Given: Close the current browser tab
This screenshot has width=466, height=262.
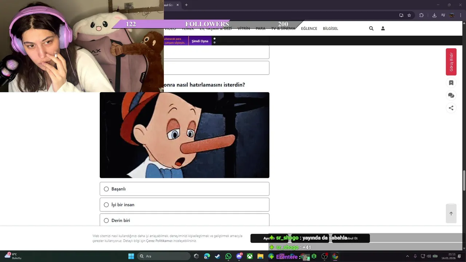Looking at the screenshot, I should click(x=178, y=5).
